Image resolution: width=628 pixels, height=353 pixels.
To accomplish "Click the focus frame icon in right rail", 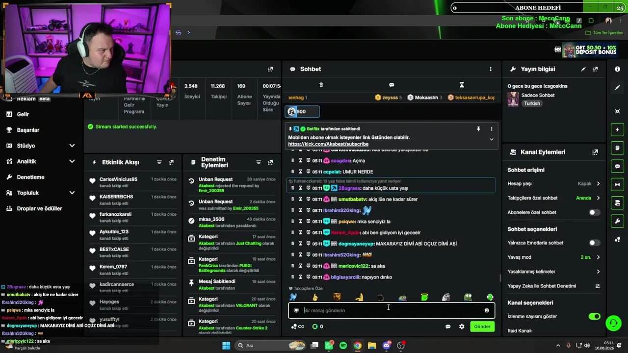I will tap(617, 111).
